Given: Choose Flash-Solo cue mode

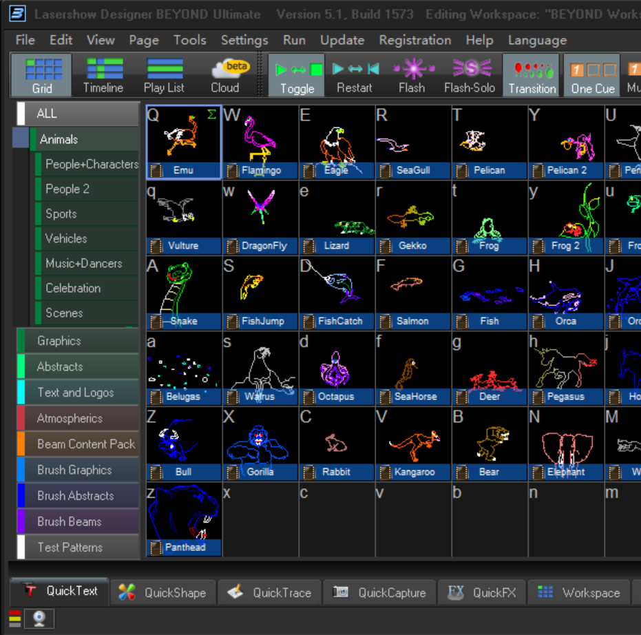Looking at the screenshot, I should (470, 76).
